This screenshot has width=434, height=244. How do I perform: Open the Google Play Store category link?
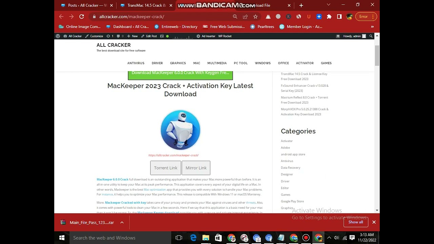tap(292, 201)
